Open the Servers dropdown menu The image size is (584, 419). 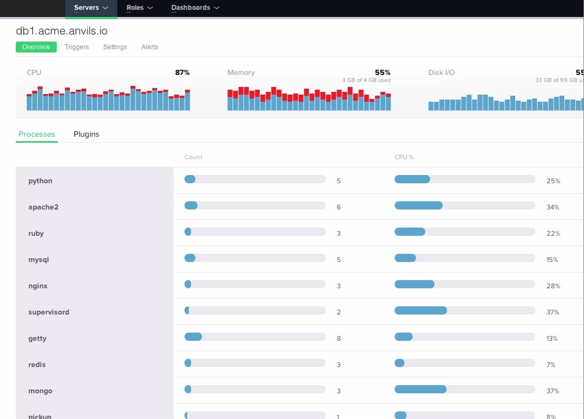(91, 8)
